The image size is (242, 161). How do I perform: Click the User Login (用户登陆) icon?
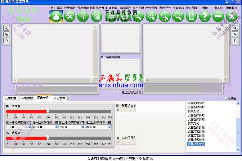point(56,16)
